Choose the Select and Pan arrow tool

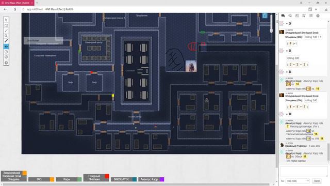pos(6,20)
